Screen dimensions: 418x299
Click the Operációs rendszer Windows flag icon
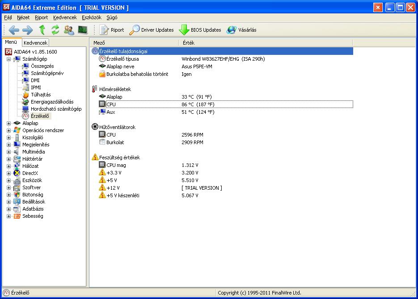[x=17, y=130]
